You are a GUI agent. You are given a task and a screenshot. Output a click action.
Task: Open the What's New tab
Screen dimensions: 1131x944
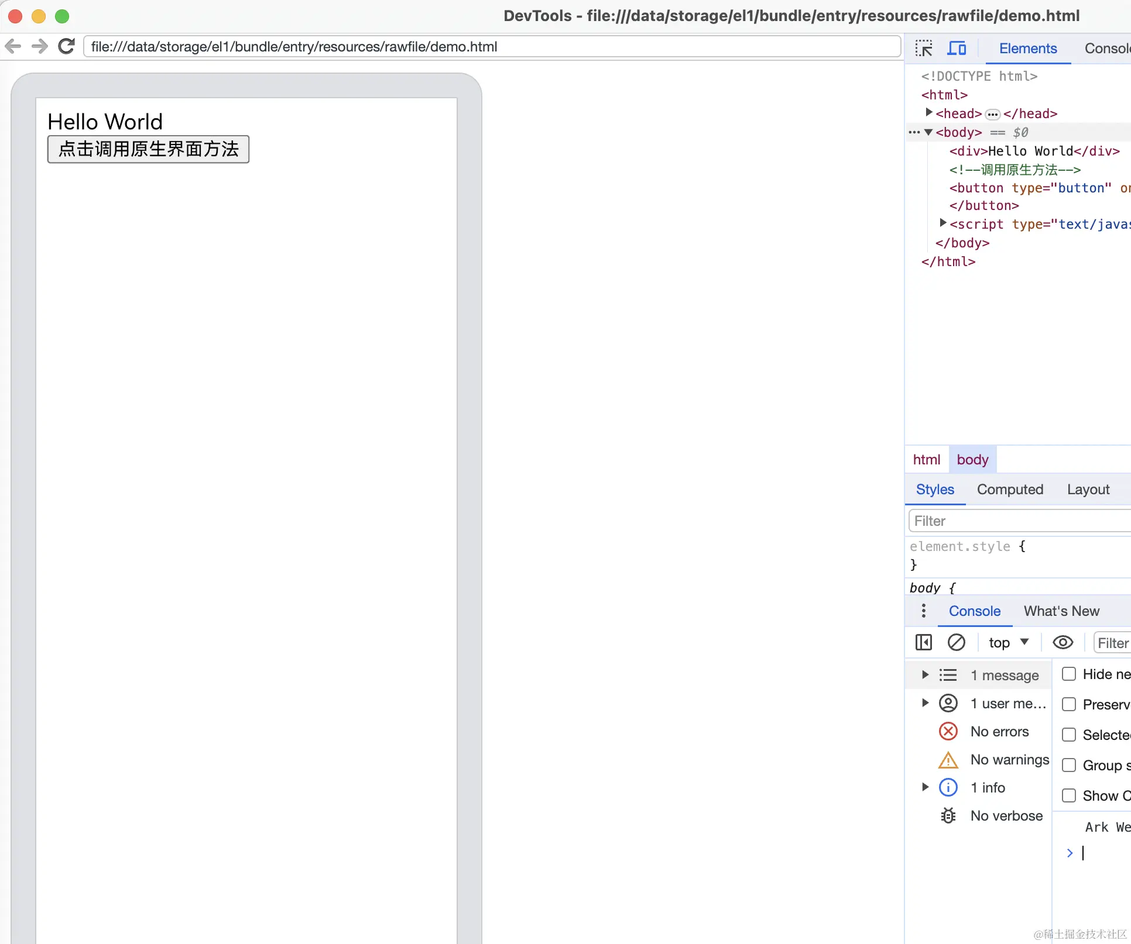(1061, 611)
